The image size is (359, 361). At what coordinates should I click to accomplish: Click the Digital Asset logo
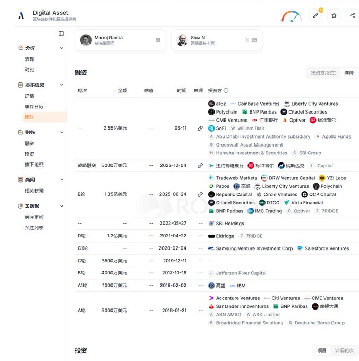[21, 15]
